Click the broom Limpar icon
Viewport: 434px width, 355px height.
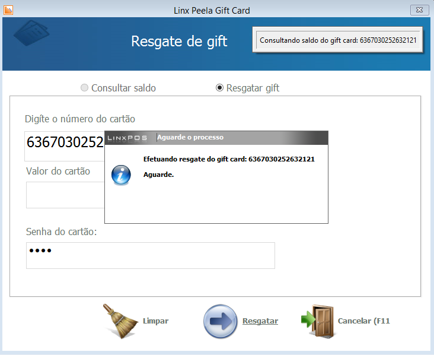[x=120, y=321]
